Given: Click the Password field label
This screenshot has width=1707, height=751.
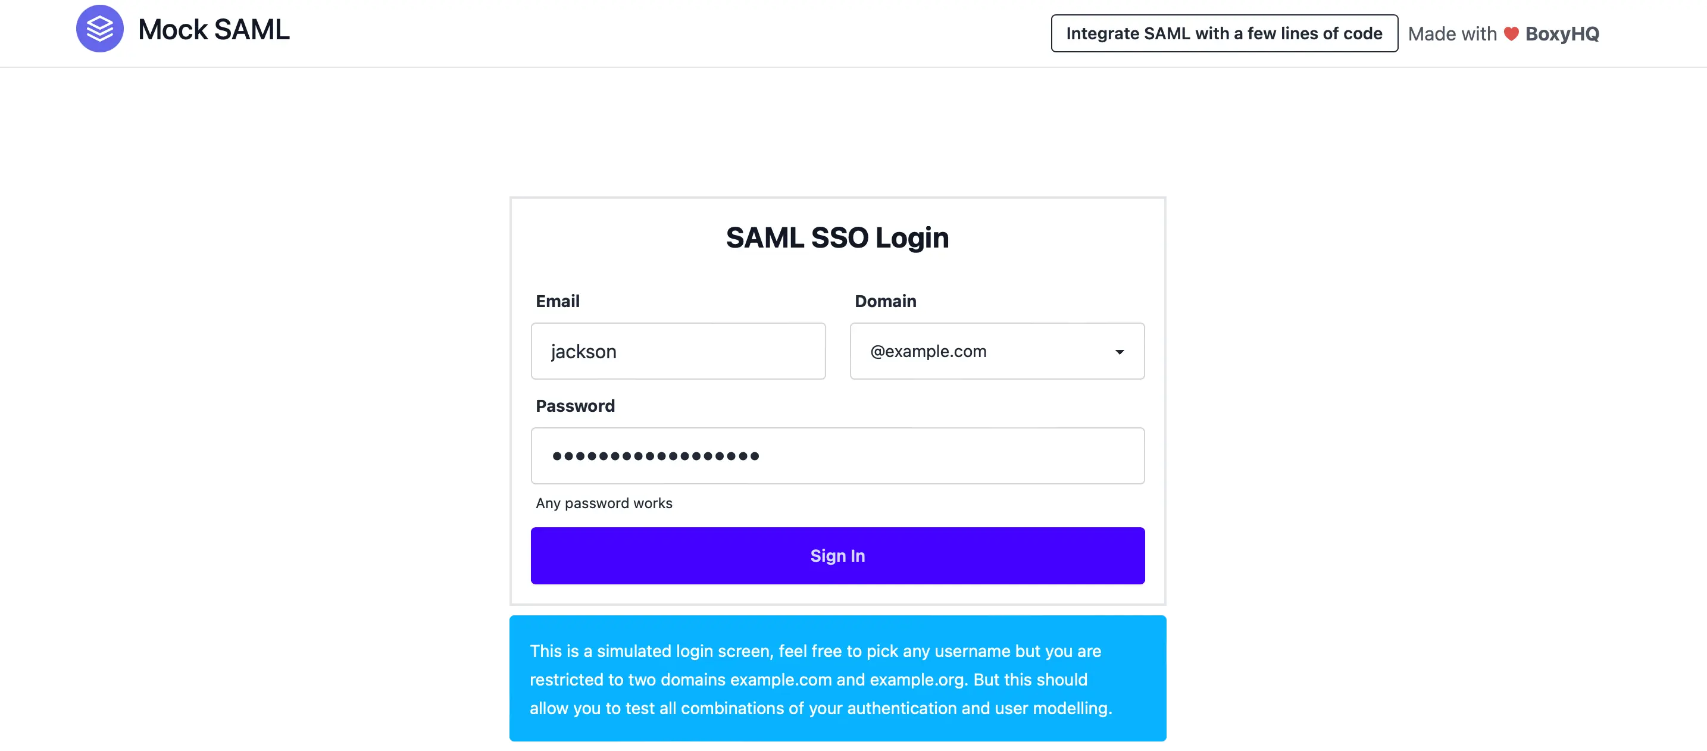Looking at the screenshot, I should click(575, 405).
